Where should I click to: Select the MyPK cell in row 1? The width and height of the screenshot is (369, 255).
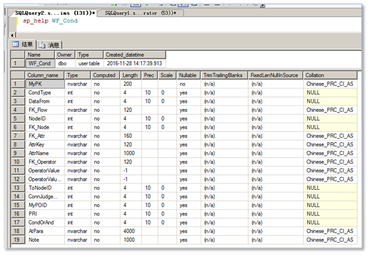(x=45, y=84)
